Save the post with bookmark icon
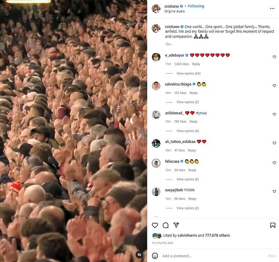This screenshot has width=279, height=262. (272, 225)
